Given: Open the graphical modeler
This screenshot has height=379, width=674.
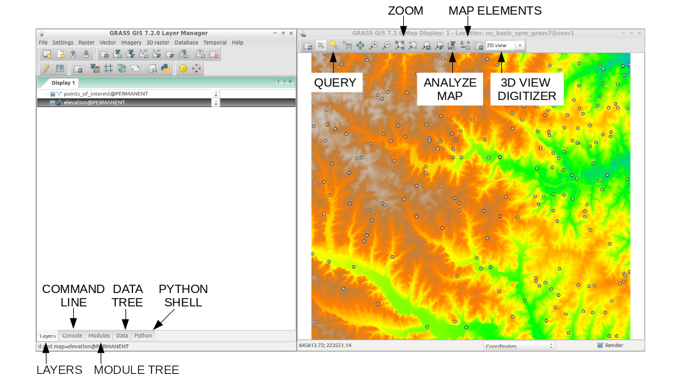Looking at the screenshot, I should [x=122, y=68].
